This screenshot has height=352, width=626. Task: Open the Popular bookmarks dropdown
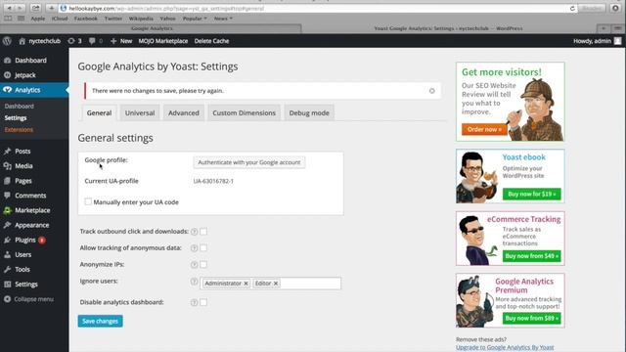[x=195, y=19]
